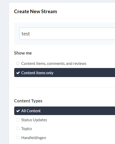Click the "Show me" section heading
115x144 pixels.
23,53
